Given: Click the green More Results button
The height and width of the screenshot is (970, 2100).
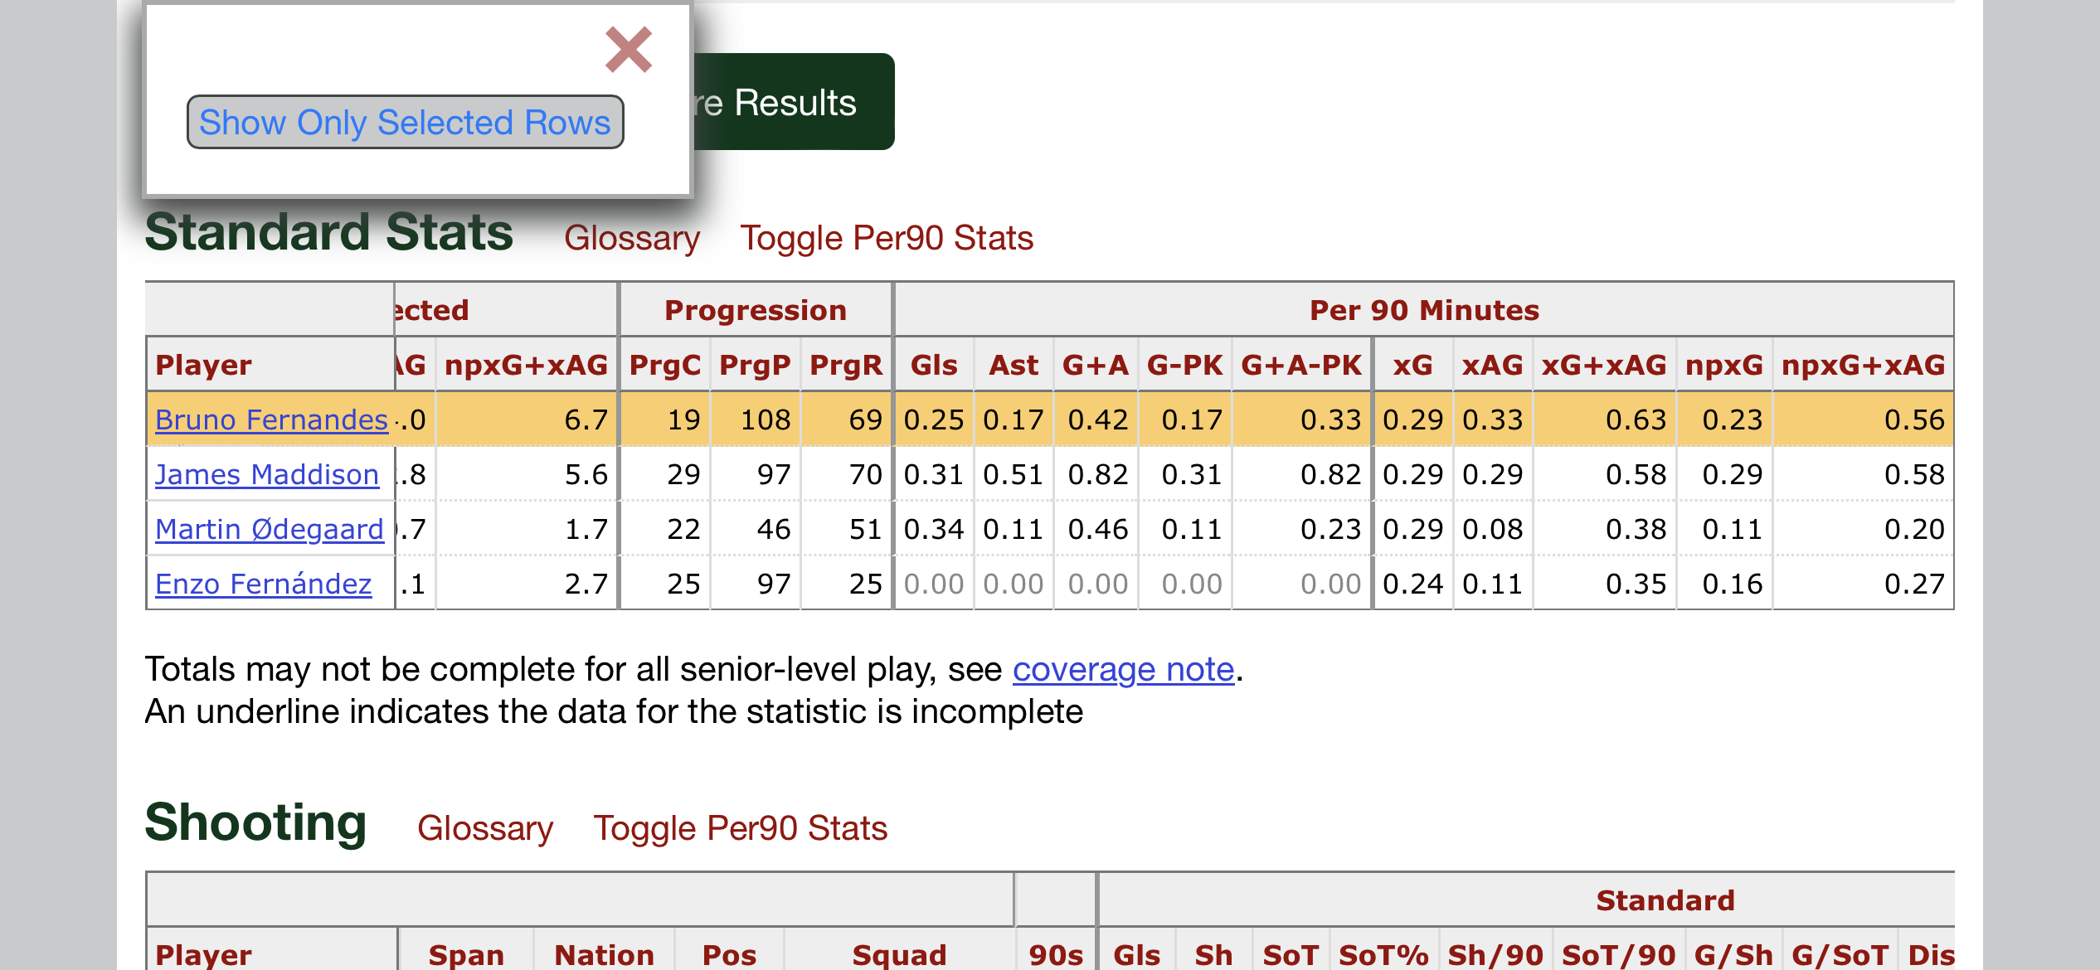Looking at the screenshot, I should (792, 102).
